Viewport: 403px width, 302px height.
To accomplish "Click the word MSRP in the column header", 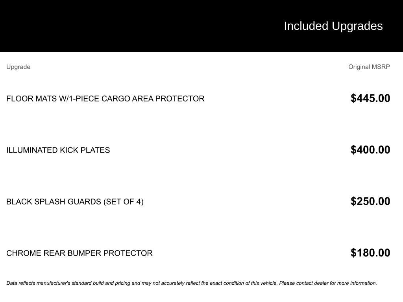I will [381, 67].
